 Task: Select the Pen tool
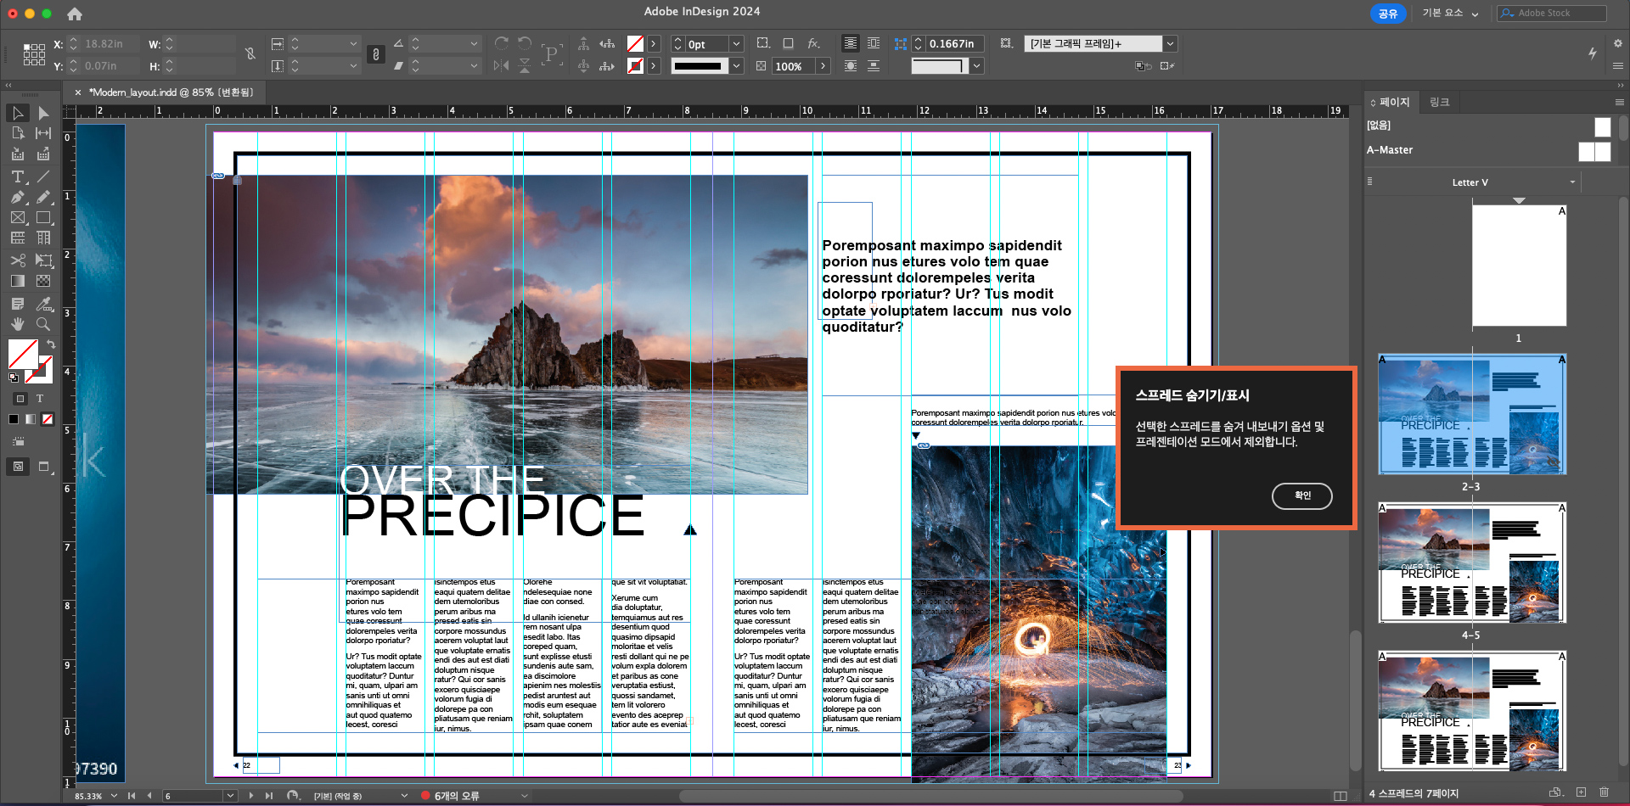[x=18, y=197]
